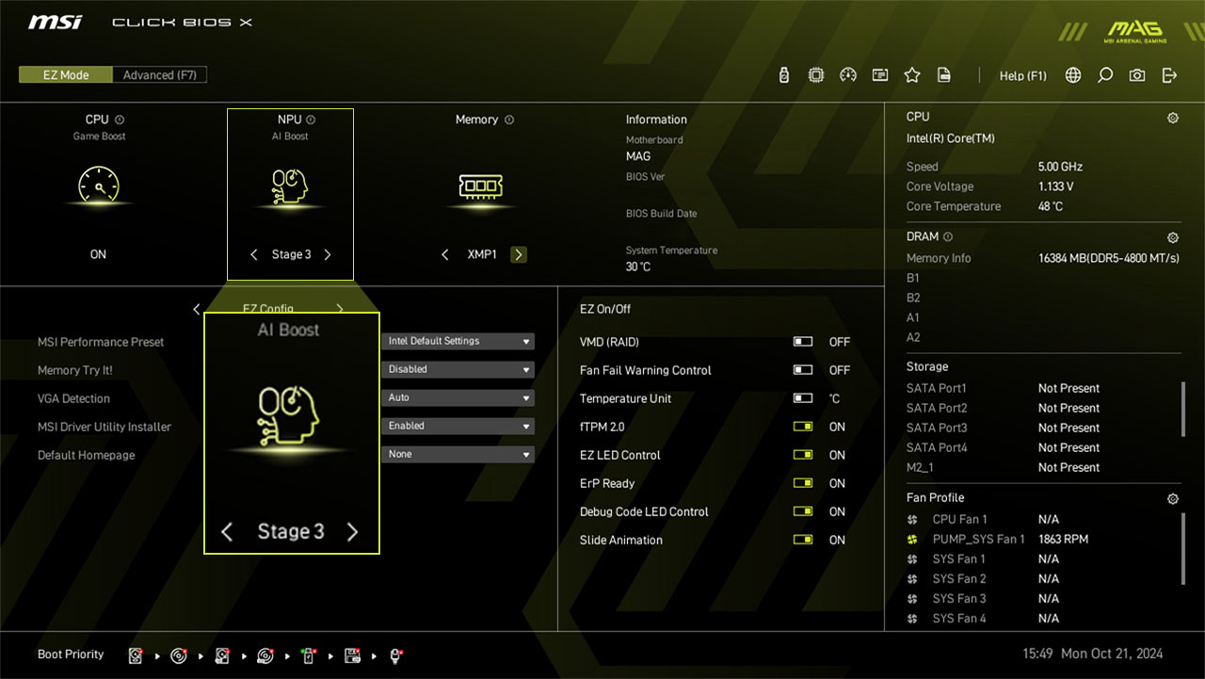Click the next arrow beside XMP1
Image resolution: width=1205 pixels, height=679 pixels.
pos(519,254)
